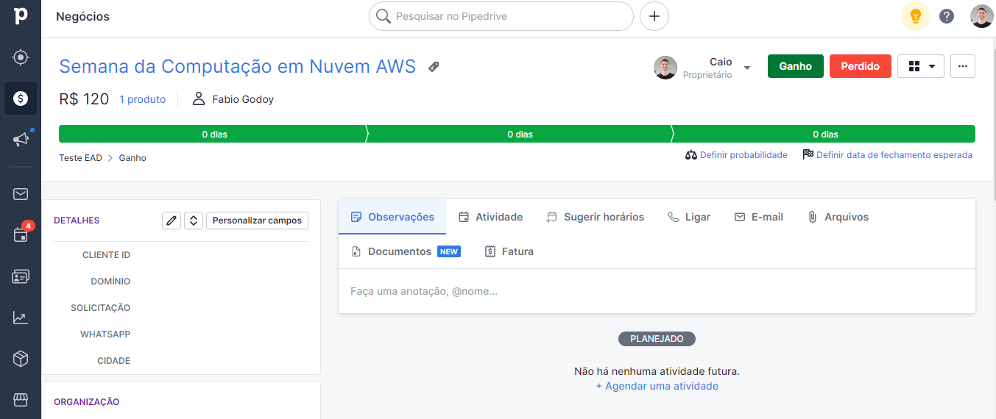The height and width of the screenshot is (419, 996).
Task: Open the grid view dropdown button
Action: (x=921, y=66)
